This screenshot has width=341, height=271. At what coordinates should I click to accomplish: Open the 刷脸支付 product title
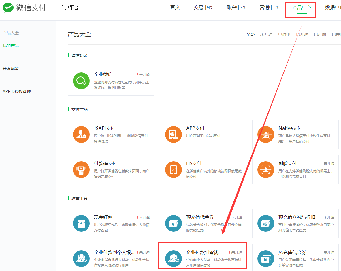pyautogui.click(x=287, y=163)
